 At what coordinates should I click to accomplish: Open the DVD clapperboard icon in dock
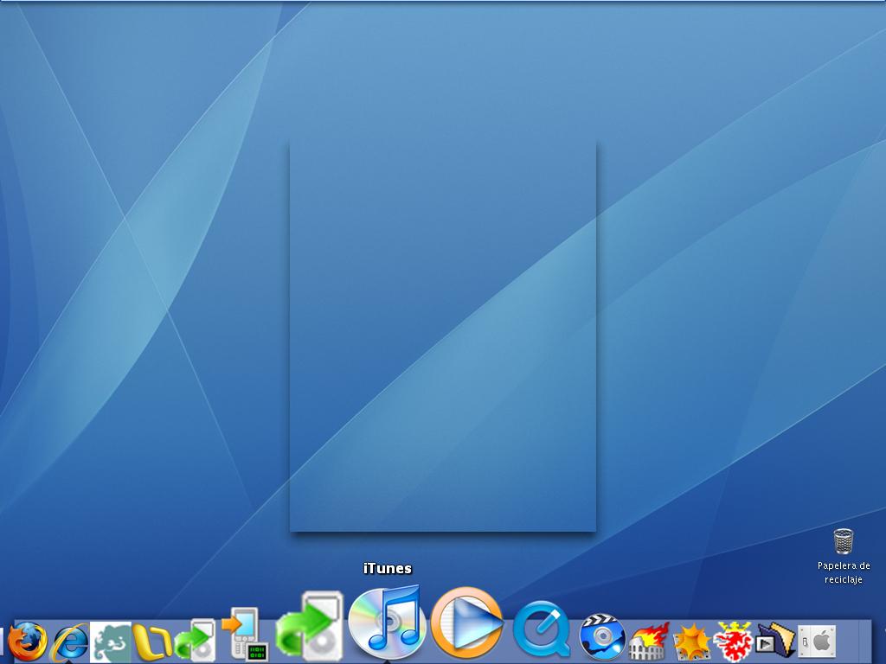[603, 636]
